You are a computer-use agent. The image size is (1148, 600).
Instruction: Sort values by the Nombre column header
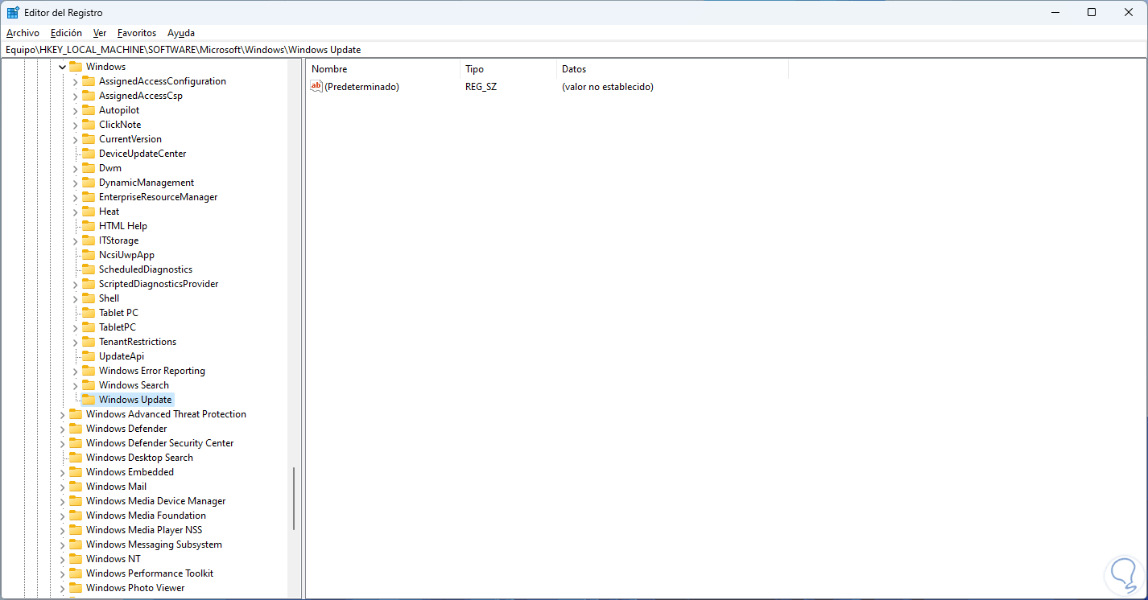[x=383, y=69]
